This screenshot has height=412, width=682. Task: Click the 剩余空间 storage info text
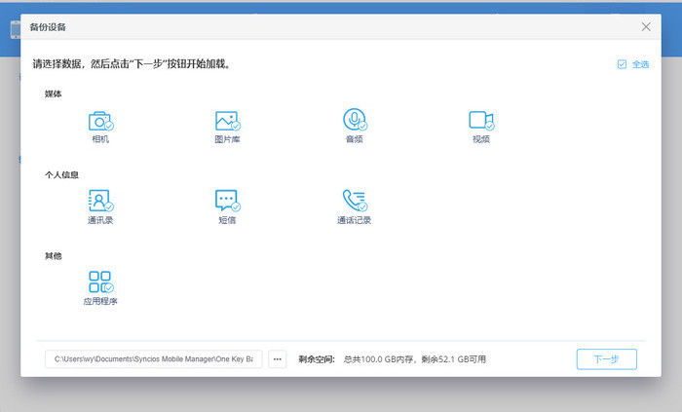click(x=393, y=359)
